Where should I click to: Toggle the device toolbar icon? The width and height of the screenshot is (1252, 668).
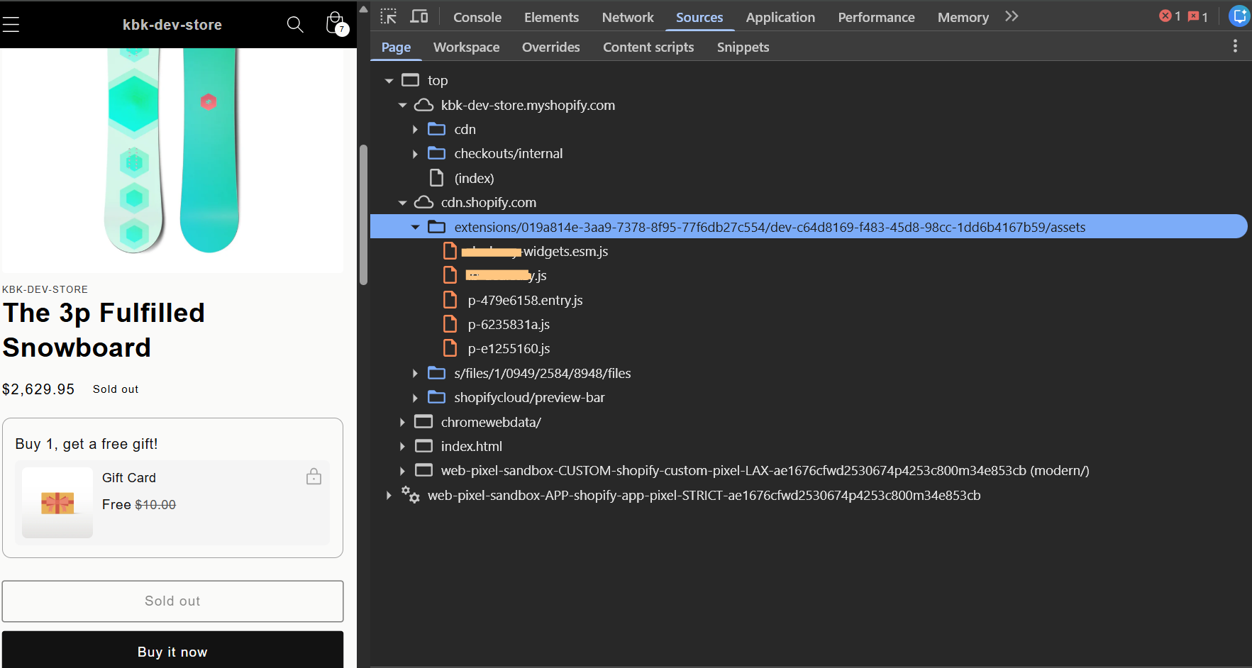point(419,16)
